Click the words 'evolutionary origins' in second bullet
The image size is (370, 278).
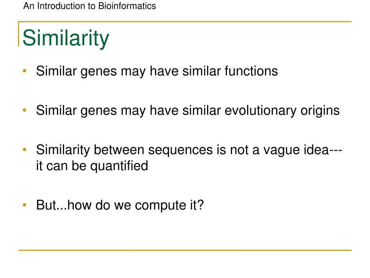(282, 111)
